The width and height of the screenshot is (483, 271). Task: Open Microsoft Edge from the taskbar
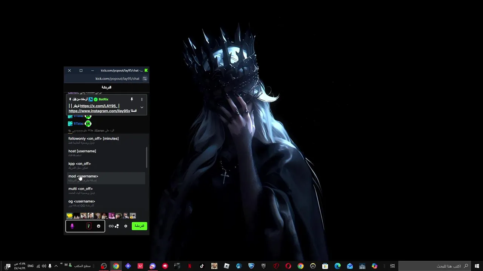pos(337,266)
